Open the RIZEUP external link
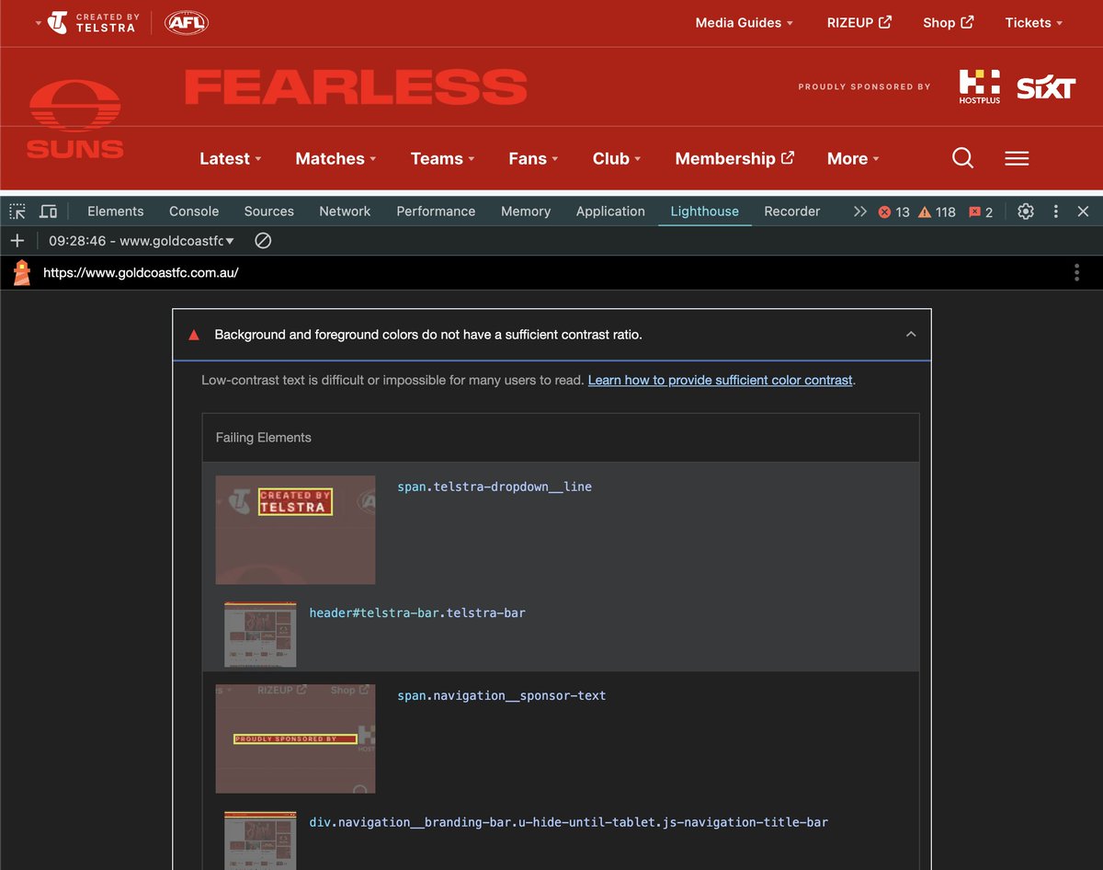This screenshot has height=870, width=1103. (859, 23)
